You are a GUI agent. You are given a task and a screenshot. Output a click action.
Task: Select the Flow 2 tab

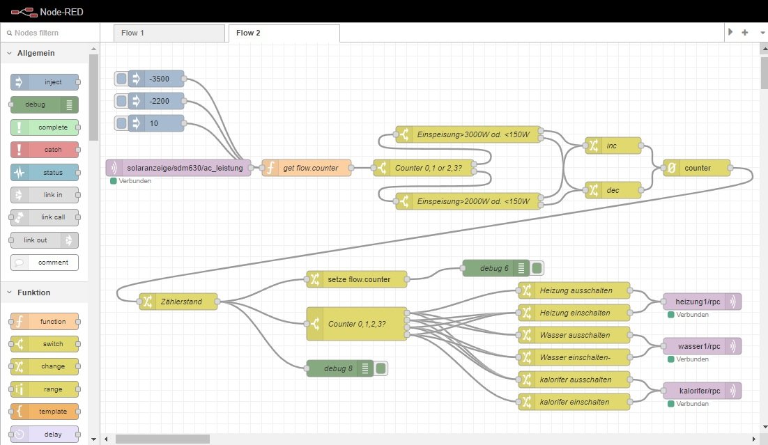tap(283, 33)
